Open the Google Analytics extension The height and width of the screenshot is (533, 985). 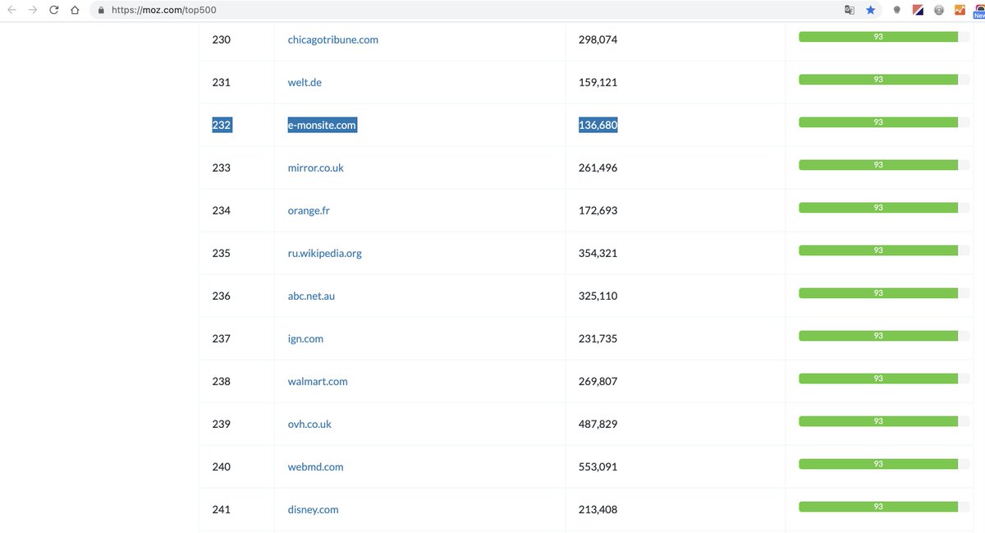click(x=960, y=9)
